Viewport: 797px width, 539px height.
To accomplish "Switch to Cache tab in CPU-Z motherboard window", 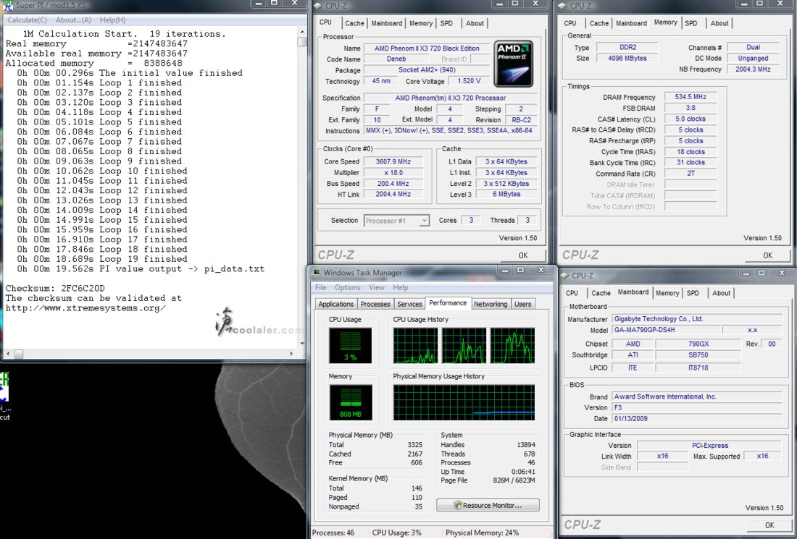I will click(x=601, y=293).
